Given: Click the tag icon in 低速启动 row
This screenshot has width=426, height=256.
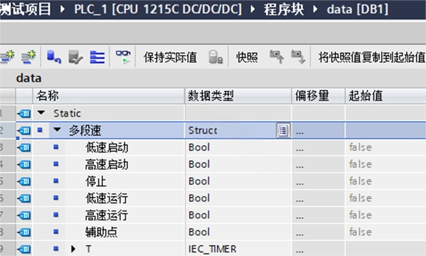Looking at the screenshot, I should tap(24, 147).
